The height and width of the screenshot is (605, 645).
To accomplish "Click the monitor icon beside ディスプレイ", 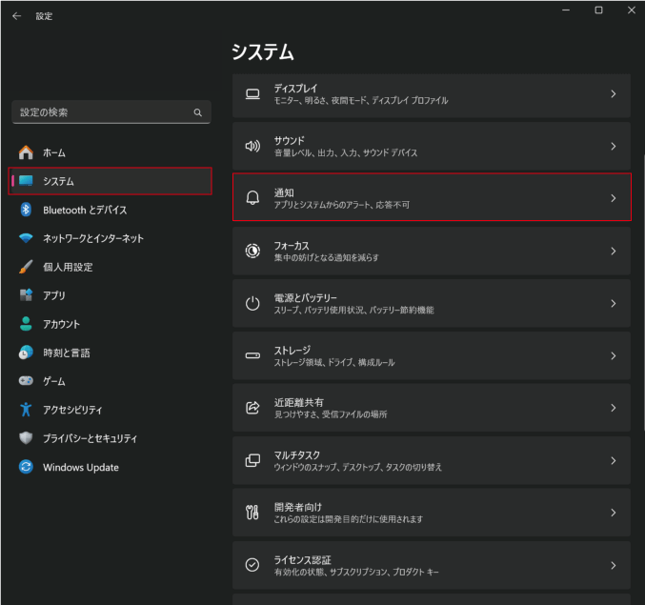I will pyautogui.click(x=252, y=94).
